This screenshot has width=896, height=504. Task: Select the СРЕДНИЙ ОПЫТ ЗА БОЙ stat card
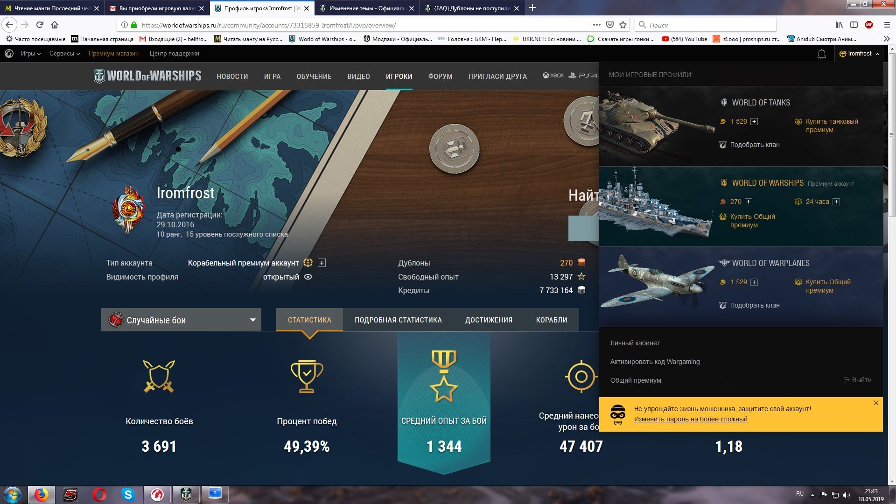pos(444,402)
